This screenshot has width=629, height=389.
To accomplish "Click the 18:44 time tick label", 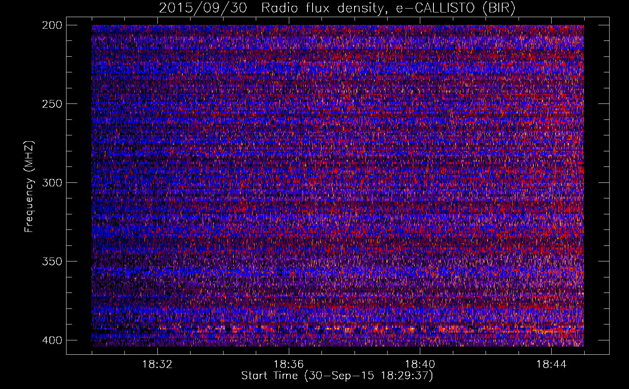I will point(551,364).
